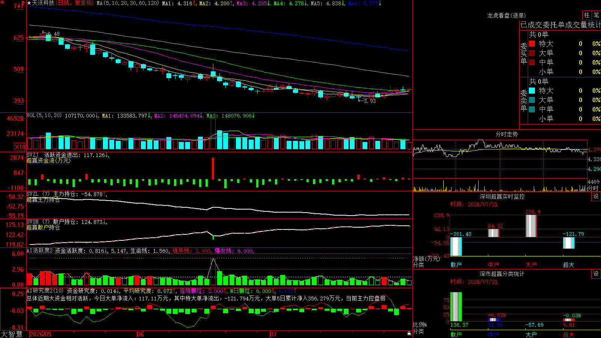Image resolution: width=601 pixels, height=338 pixels.
Task: Open 设 settings for 深圳超赢实时监控
Action: (596, 196)
